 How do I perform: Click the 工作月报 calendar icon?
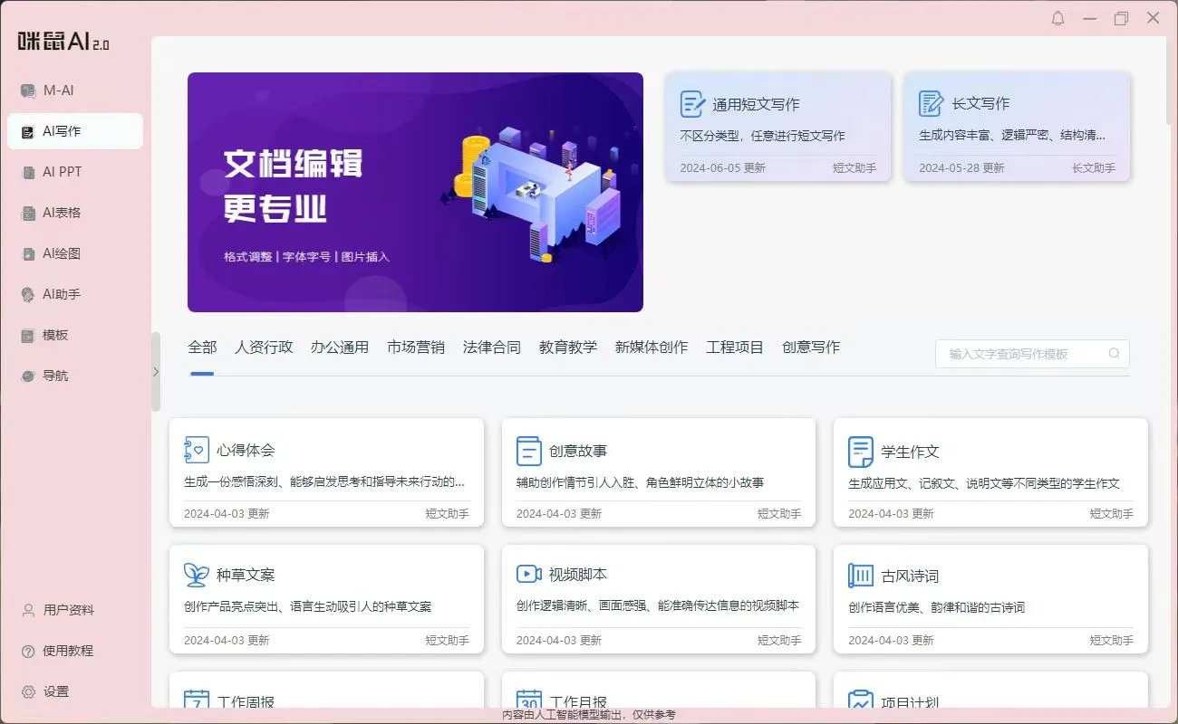529,700
